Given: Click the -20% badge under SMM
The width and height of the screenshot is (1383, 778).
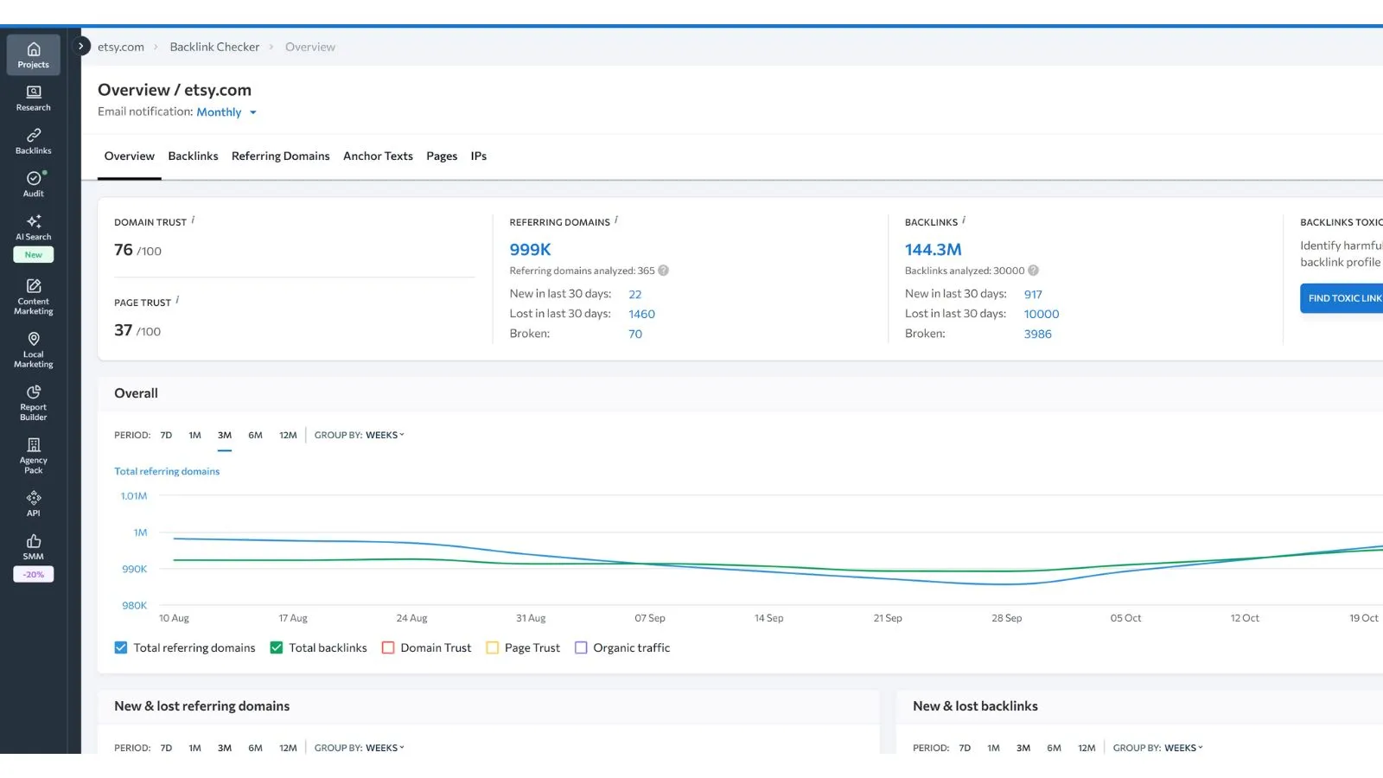Looking at the screenshot, I should coord(33,575).
